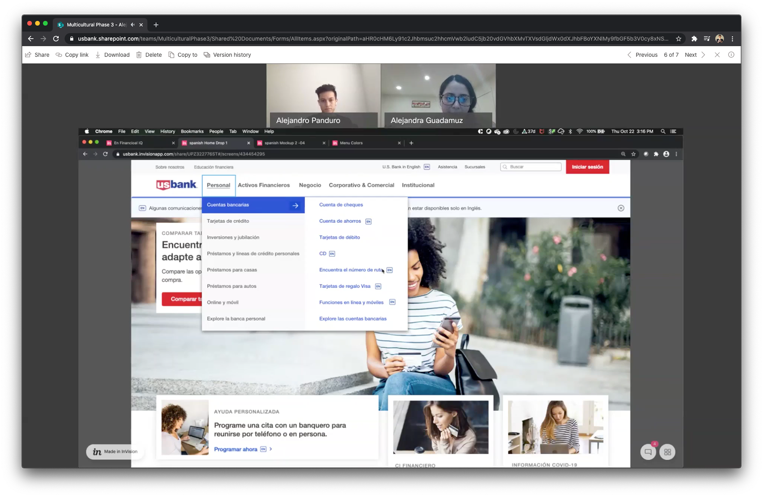Open Version history
Image resolution: width=763 pixels, height=497 pixels.
click(227, 55)
